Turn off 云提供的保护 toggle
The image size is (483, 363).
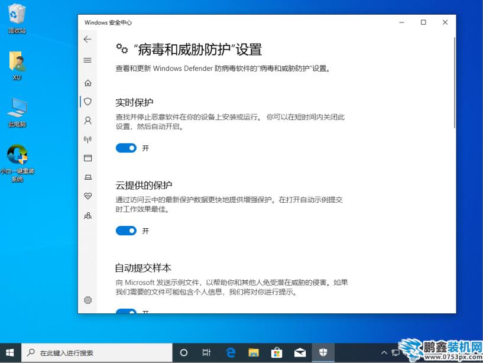pos(126,231)
